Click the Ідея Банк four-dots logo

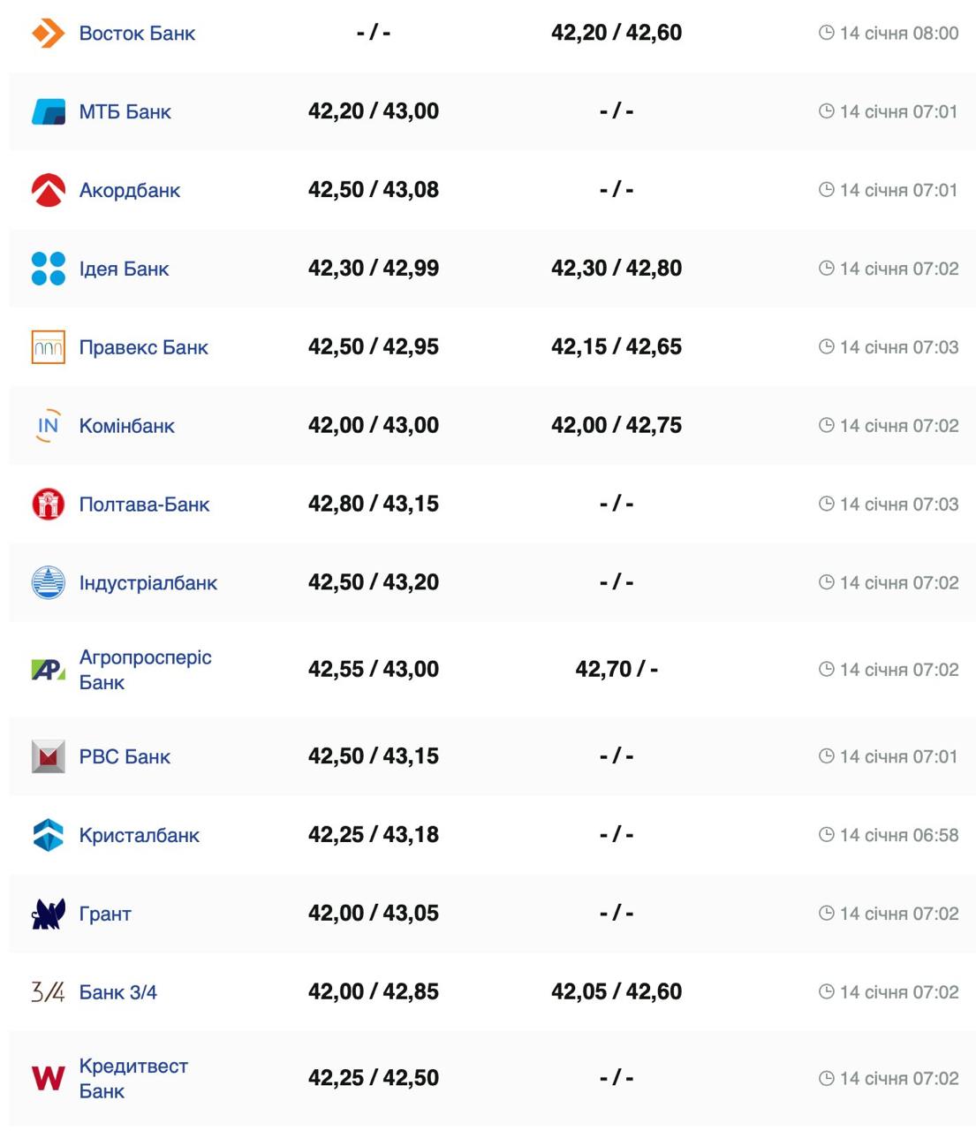click(x=48, y=269)
